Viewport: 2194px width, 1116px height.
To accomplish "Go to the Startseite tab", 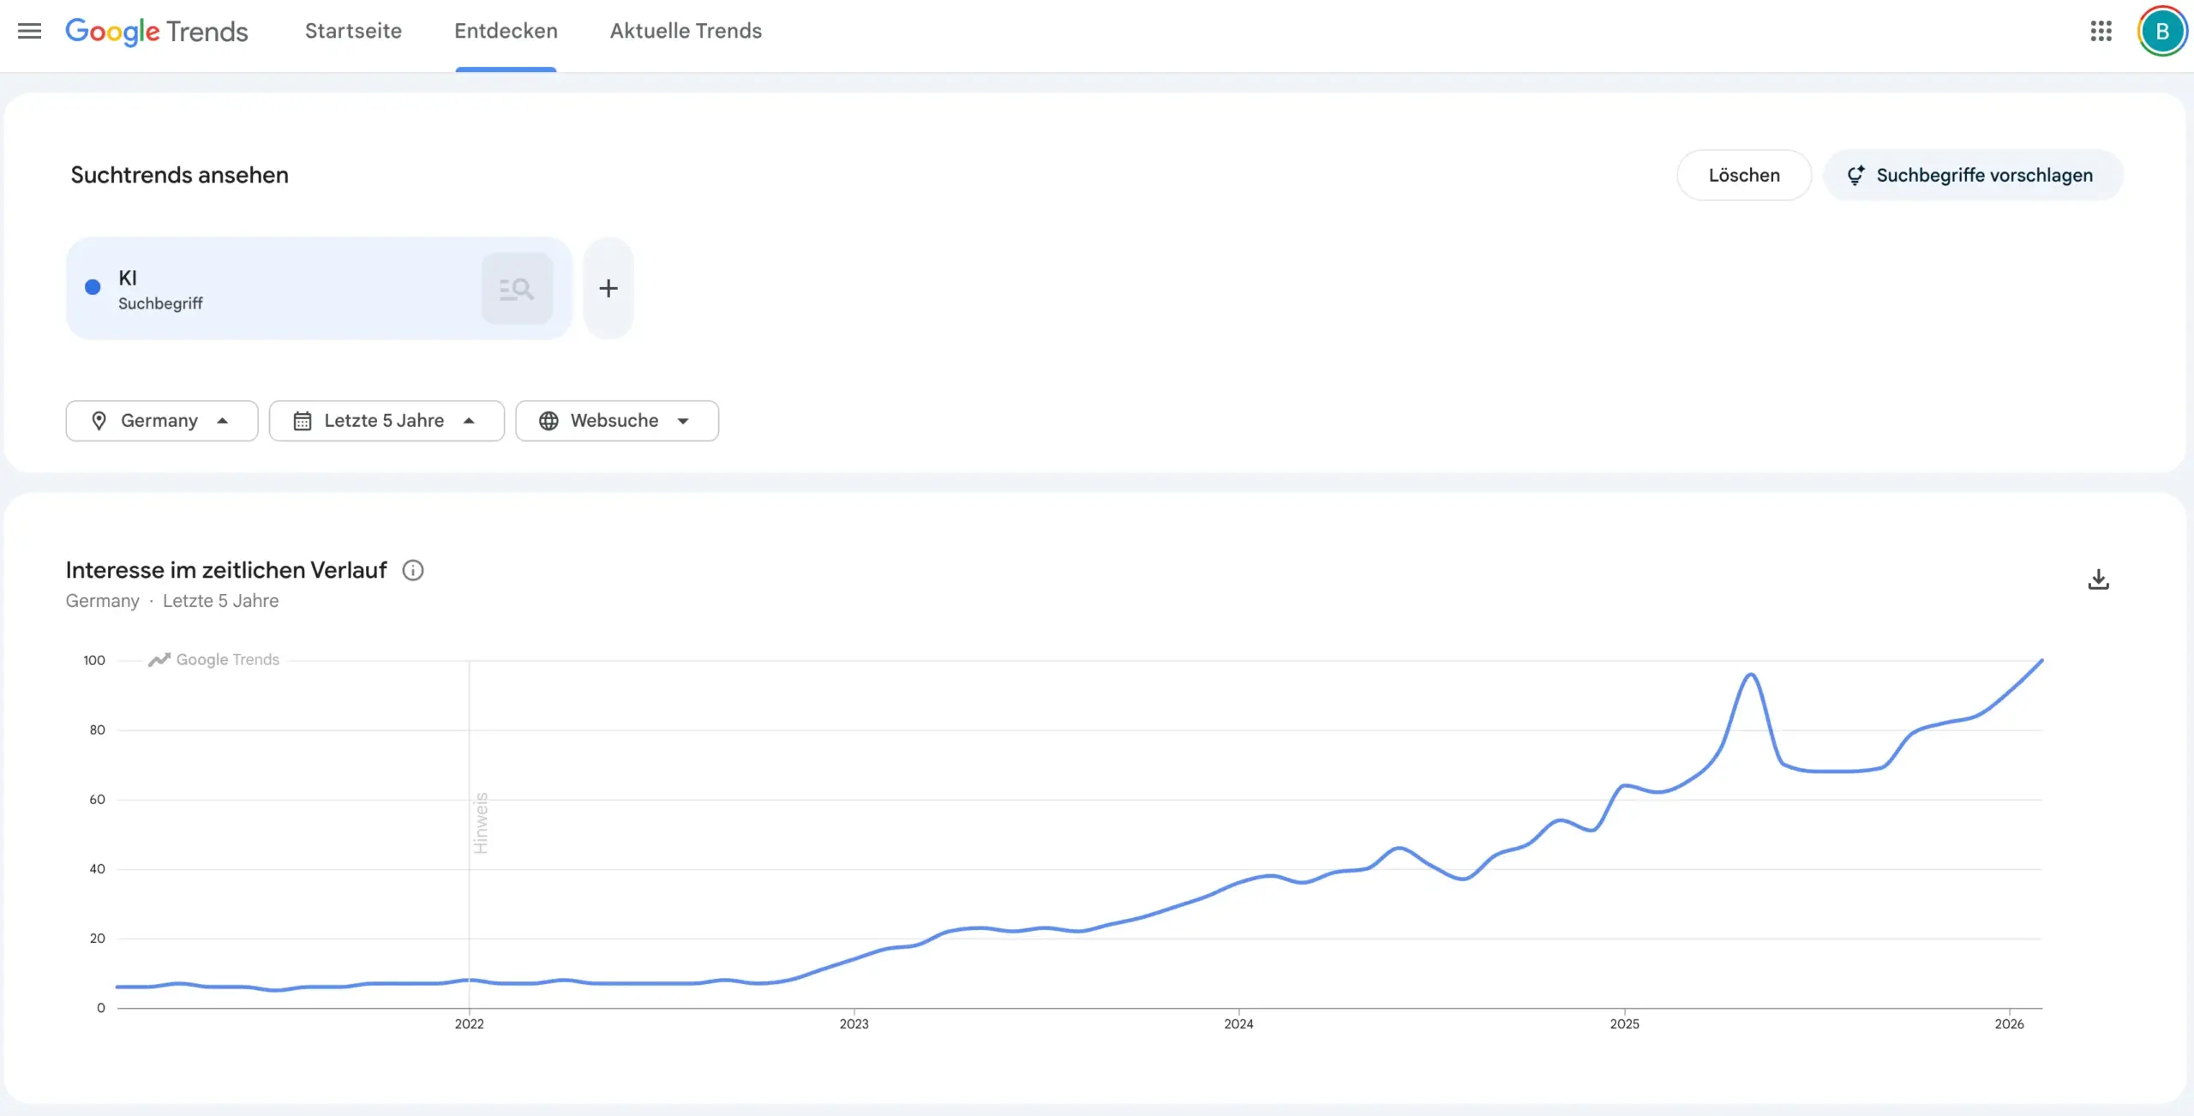I will [x=353, y=32].
